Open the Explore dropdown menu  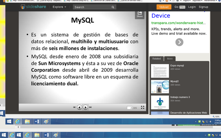(59, 7)
